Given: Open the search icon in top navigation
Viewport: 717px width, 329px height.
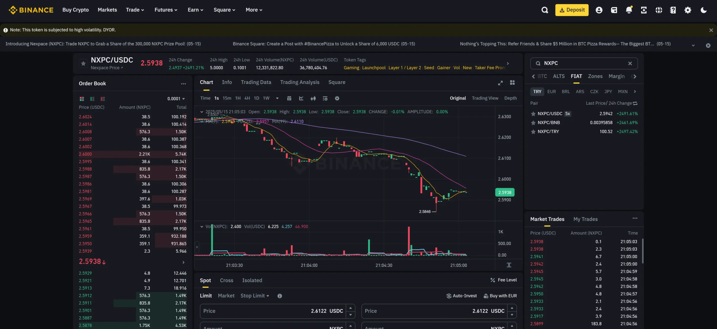Looking at the screenshot, I should [x=544, y=10].
